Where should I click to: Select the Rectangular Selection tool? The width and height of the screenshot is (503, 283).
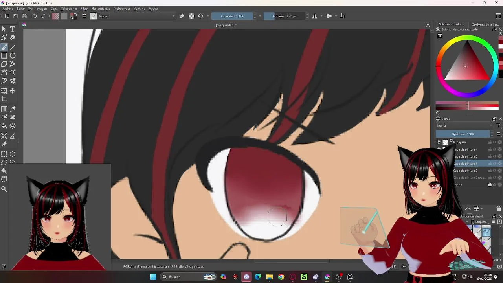pyautogui.click(x=4, y=154)
